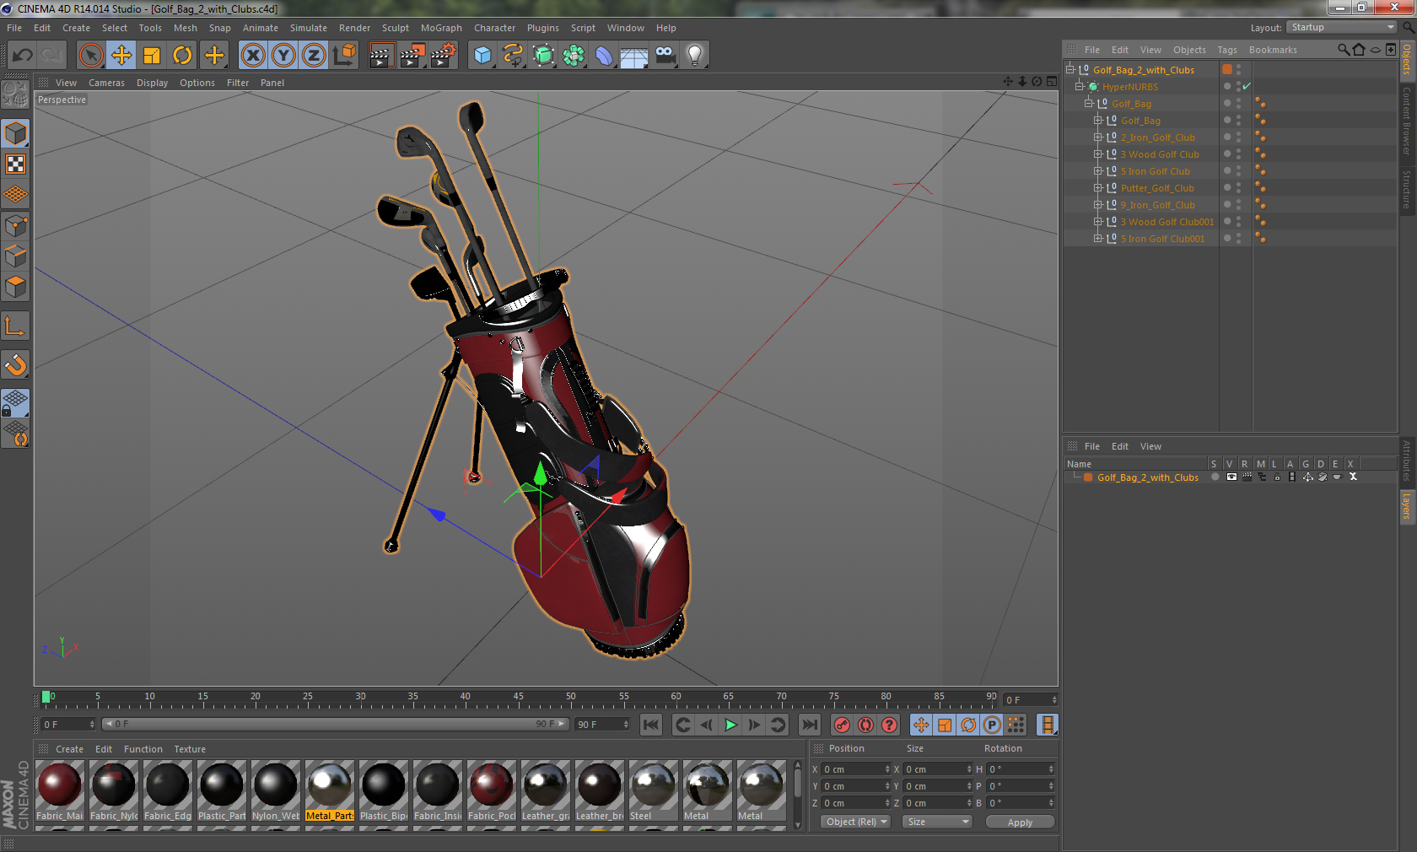
Task: Add a Cube primitive object
Action: coord(482,56)
